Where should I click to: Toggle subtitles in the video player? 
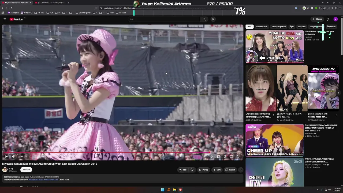coord(219,157)
